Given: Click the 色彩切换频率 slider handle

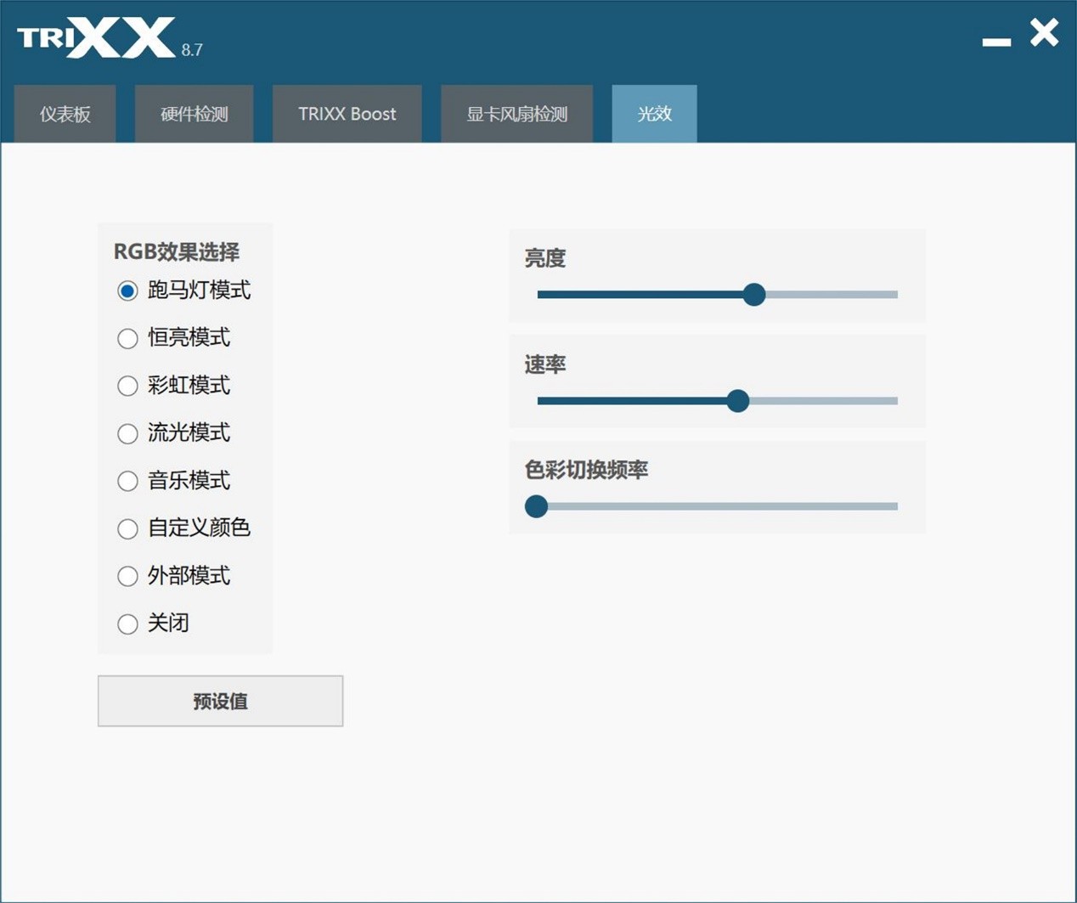Looking at the screenshot, I should (x=537, y=507).
